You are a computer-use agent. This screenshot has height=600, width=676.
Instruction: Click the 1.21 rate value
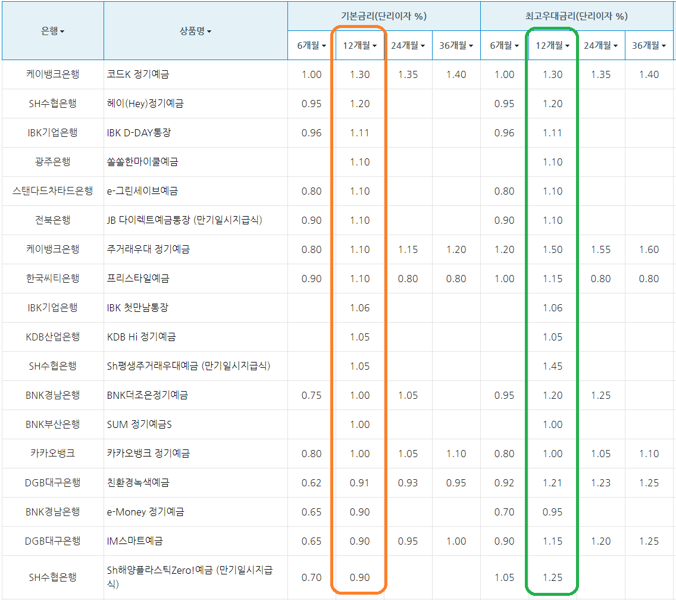tap(552, 483)
